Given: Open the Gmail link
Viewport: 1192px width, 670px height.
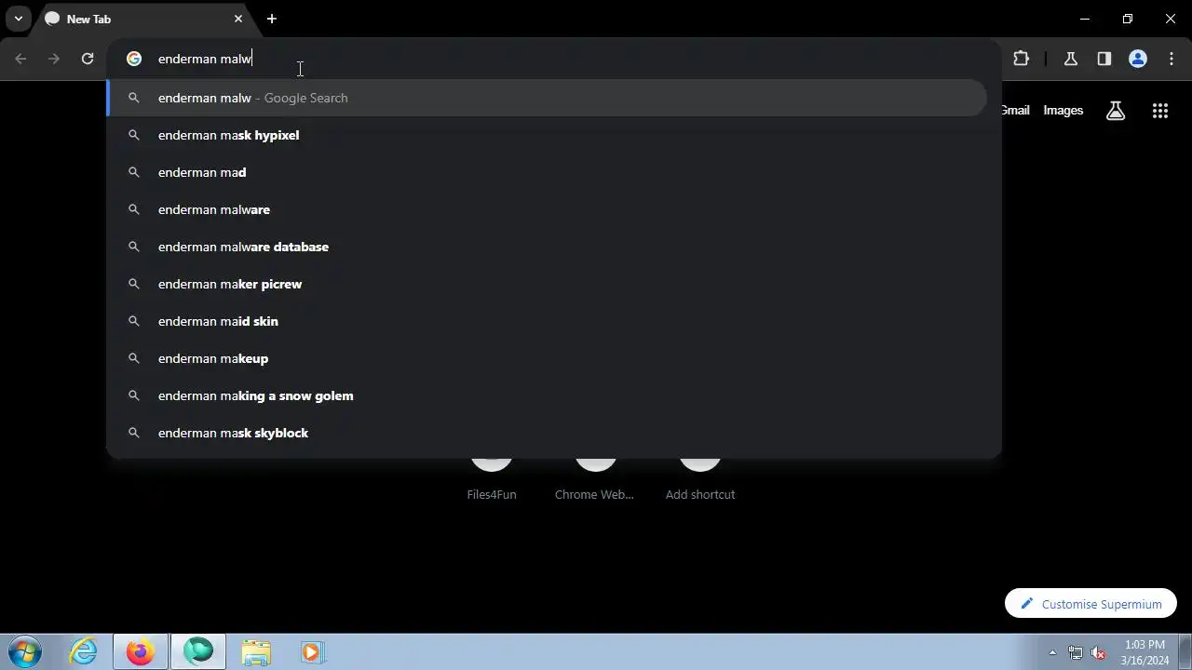Looking at the screenshot, I should (1015, 110).
